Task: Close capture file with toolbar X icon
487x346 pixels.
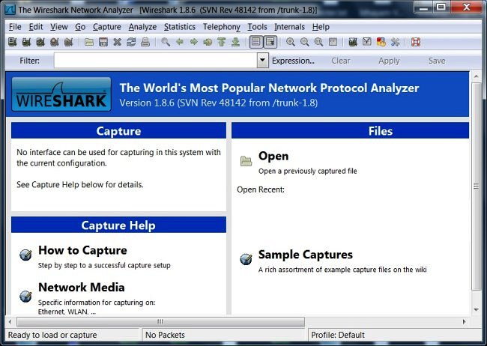Action: [117, 42]
